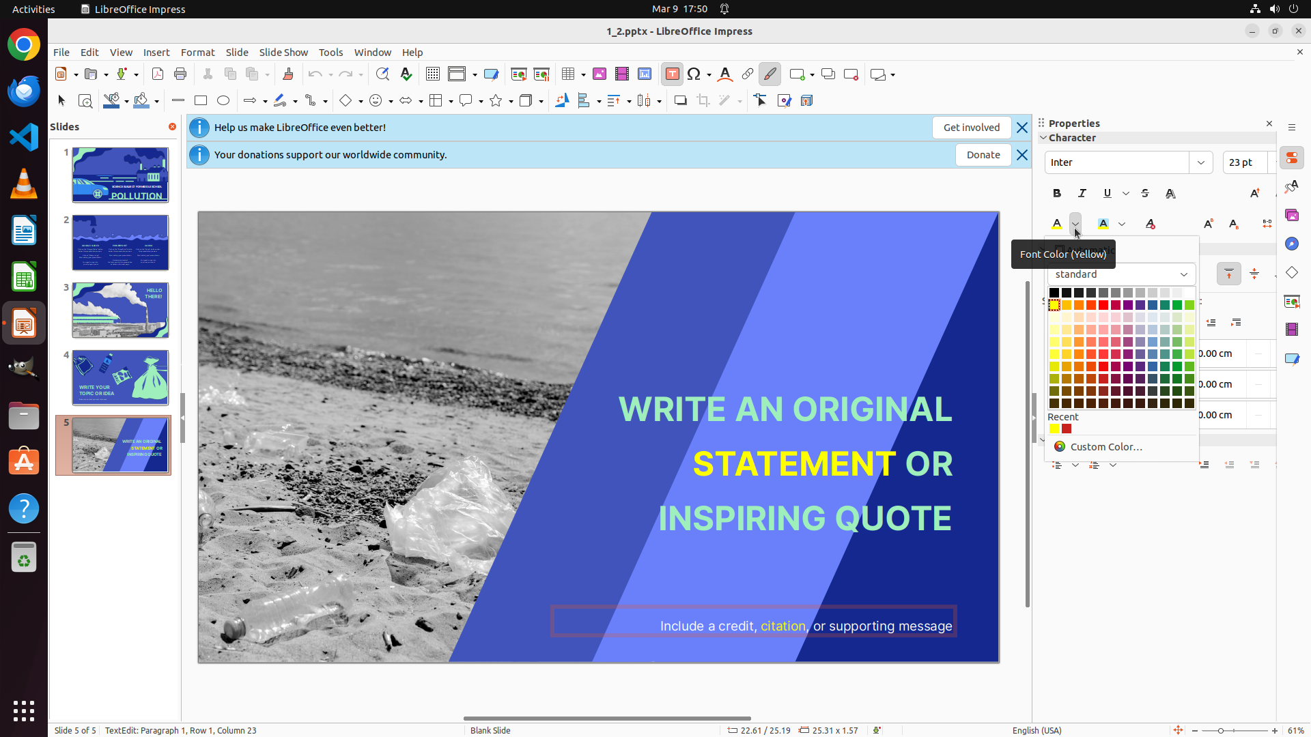The width and height of the screenshot is (1311, 737).
Task: Open Thunderbird from the dock
Action: tap(24, 91)
